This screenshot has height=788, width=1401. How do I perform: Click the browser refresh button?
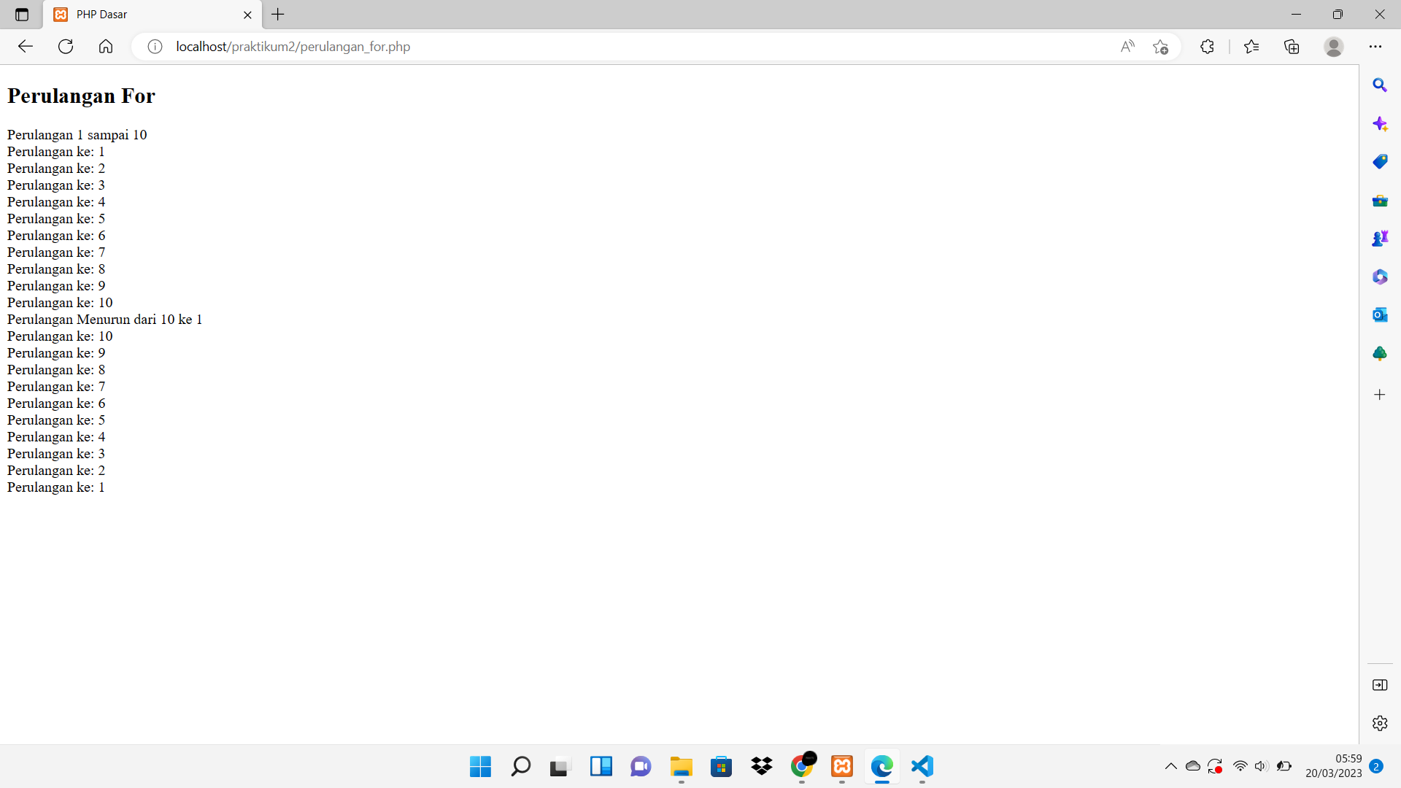(x=66, y=47)
